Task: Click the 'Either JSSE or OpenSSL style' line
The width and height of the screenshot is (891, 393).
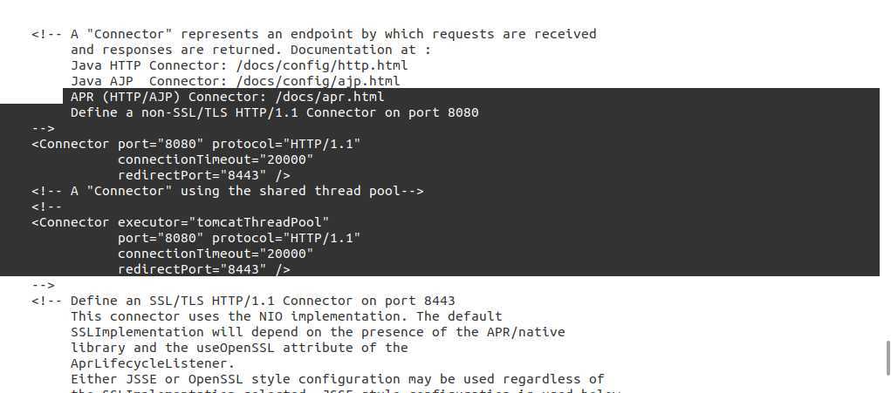Action: (x=338, y=379)
